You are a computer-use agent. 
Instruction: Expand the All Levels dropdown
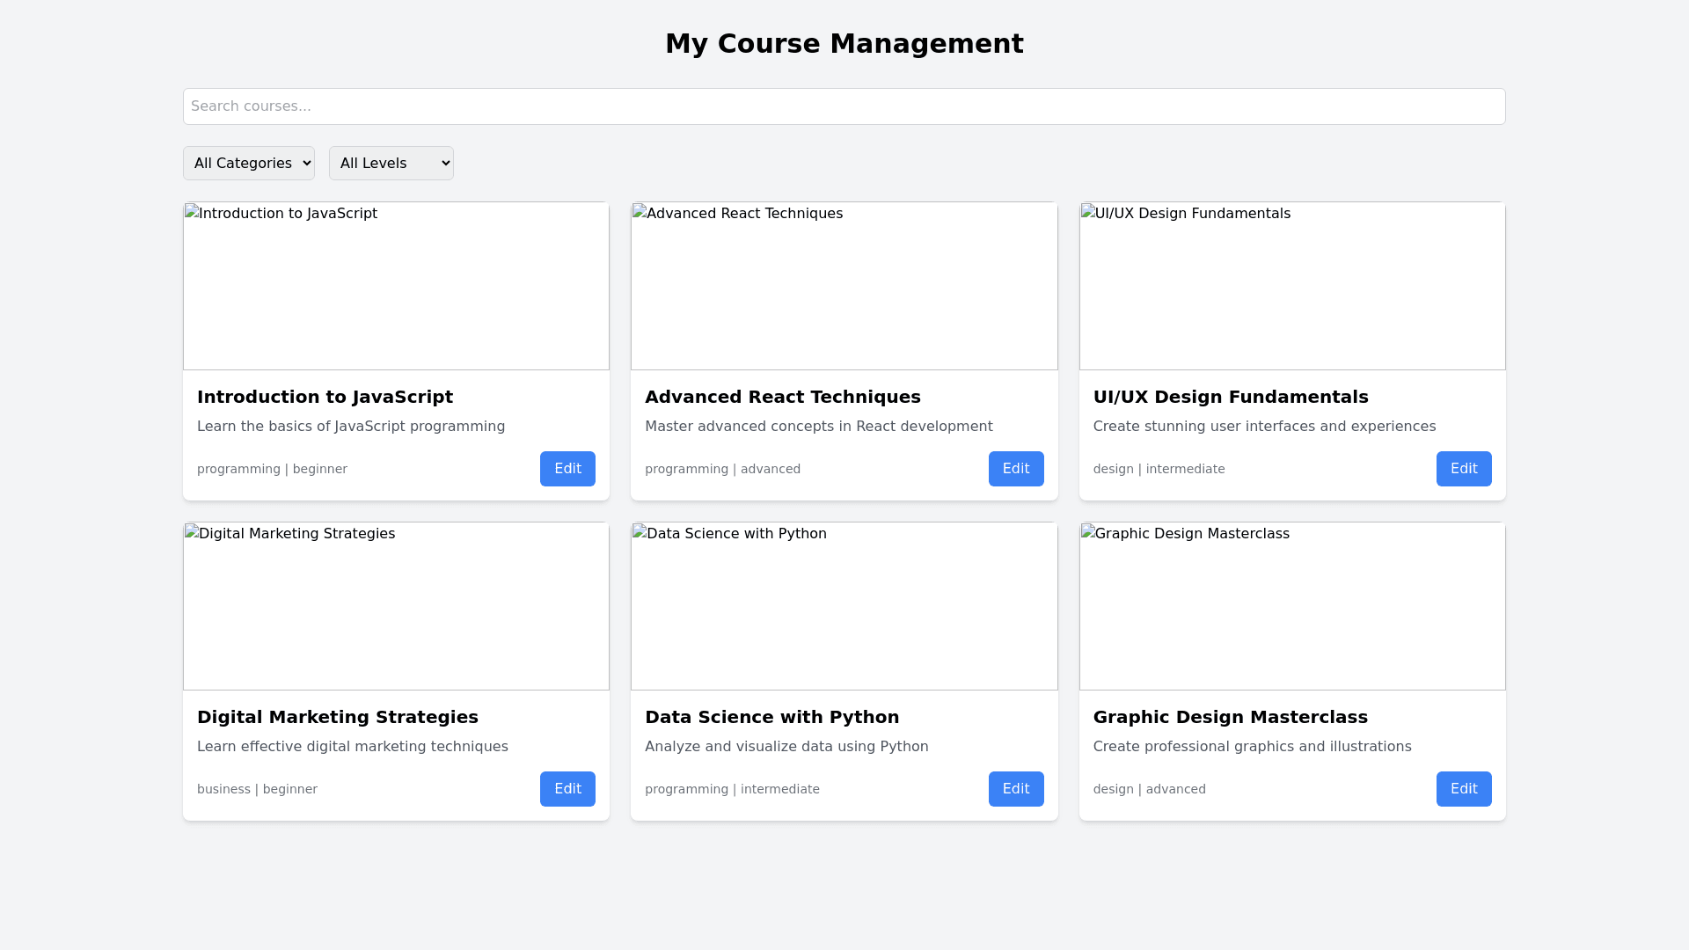pos(391,164)
